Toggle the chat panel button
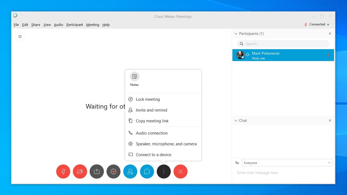This screenshot has height=195, width=347. pyautogui.click(x=147, y=172)
